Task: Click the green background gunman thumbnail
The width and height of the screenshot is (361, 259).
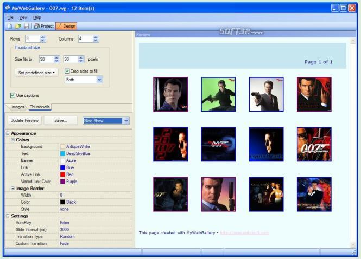Action: (x=218, y=94)
